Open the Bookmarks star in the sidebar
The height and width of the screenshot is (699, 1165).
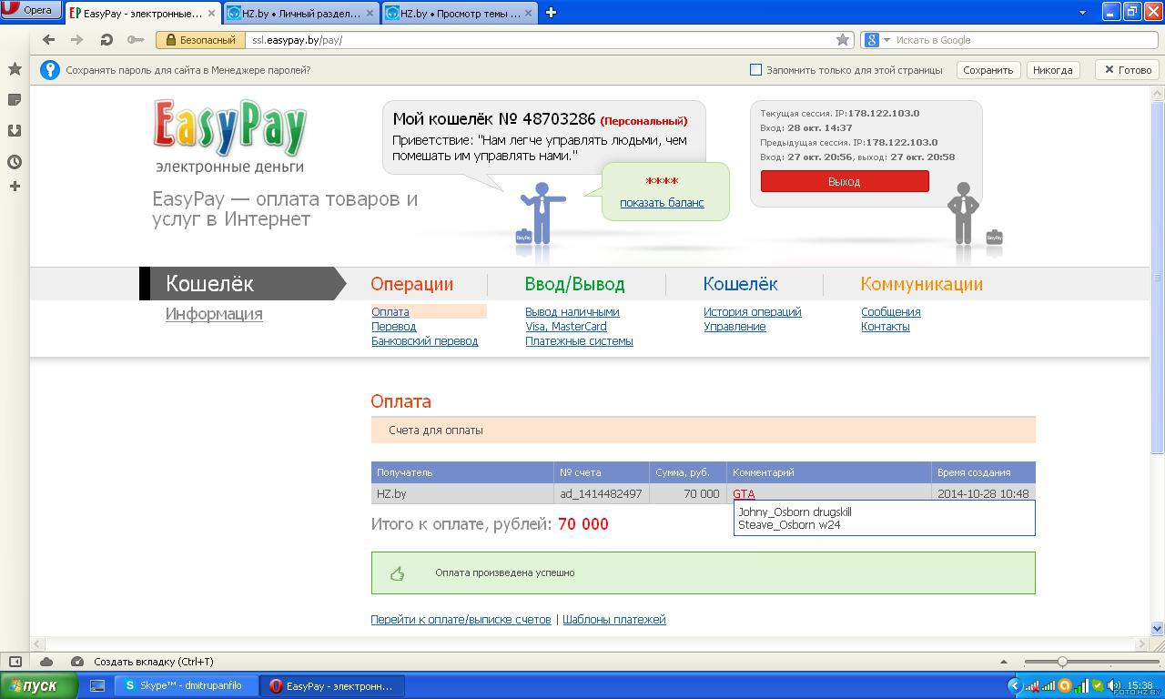[15, 69]
